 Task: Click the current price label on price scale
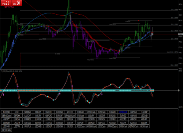pos(180,34)
